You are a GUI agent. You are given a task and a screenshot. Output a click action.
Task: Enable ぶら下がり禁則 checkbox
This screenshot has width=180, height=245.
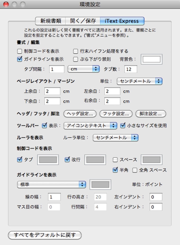click(75, 59)
